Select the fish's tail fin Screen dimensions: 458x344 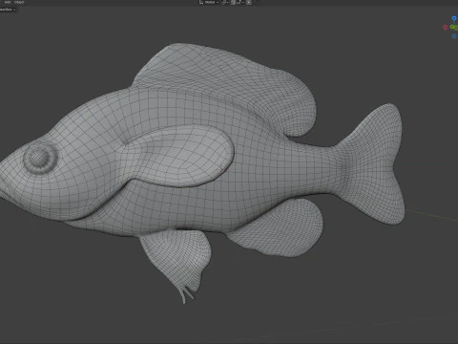(x=372, y=164)
